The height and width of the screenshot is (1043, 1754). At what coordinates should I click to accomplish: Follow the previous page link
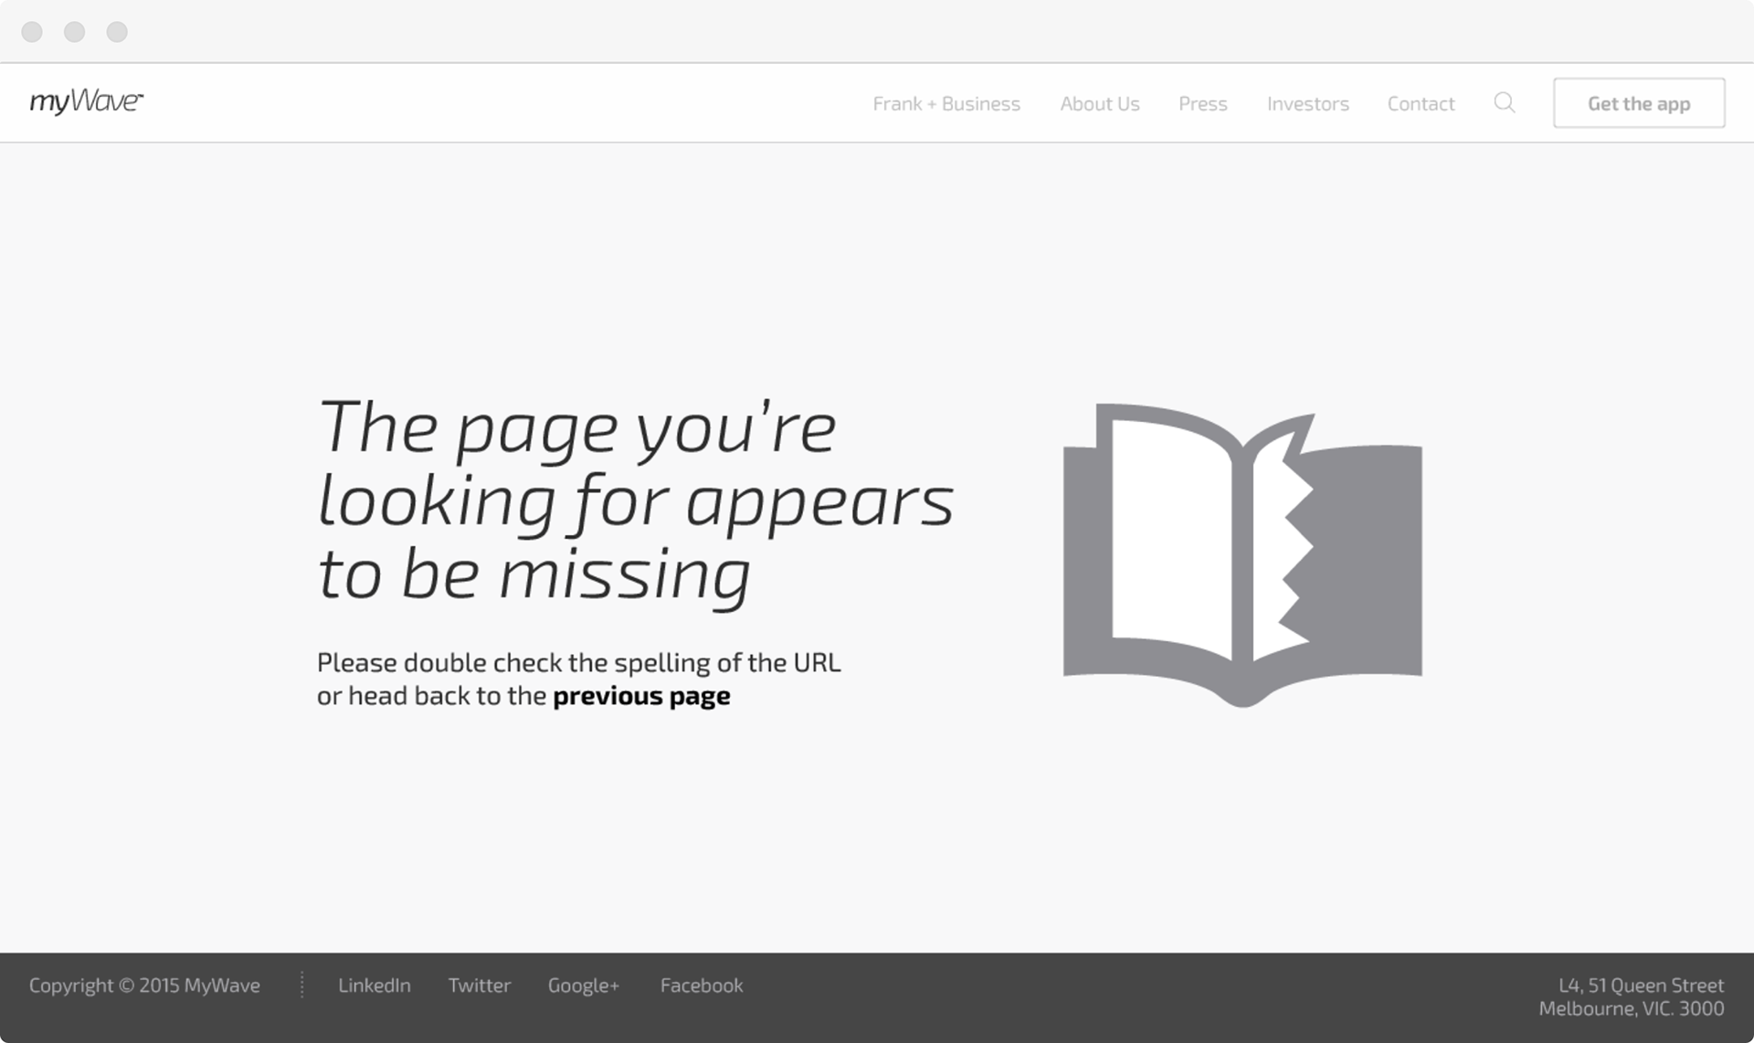coord(641,696)
